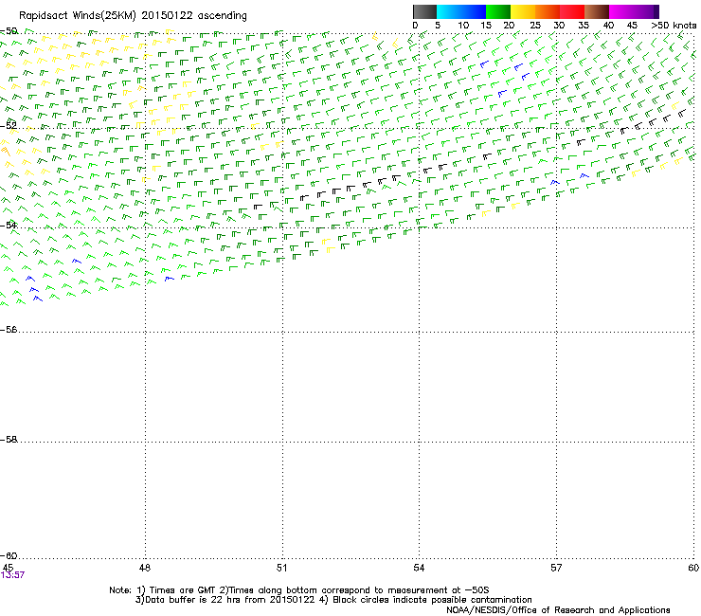Click the '60' longitude label at bottom right

pyautogui.click(x=693, y=568)
